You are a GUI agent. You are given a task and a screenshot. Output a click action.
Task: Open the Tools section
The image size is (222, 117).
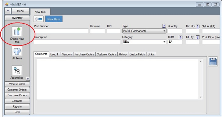(17, 112)
